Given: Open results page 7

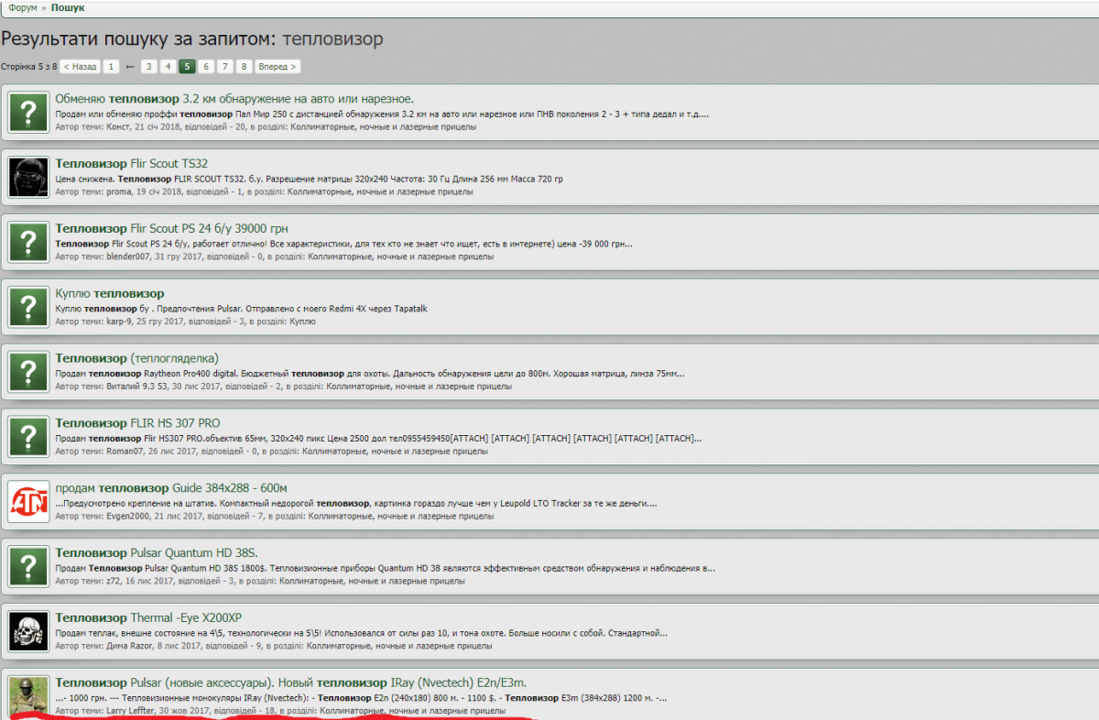Looking at the screenshot, I should point(225,67).
